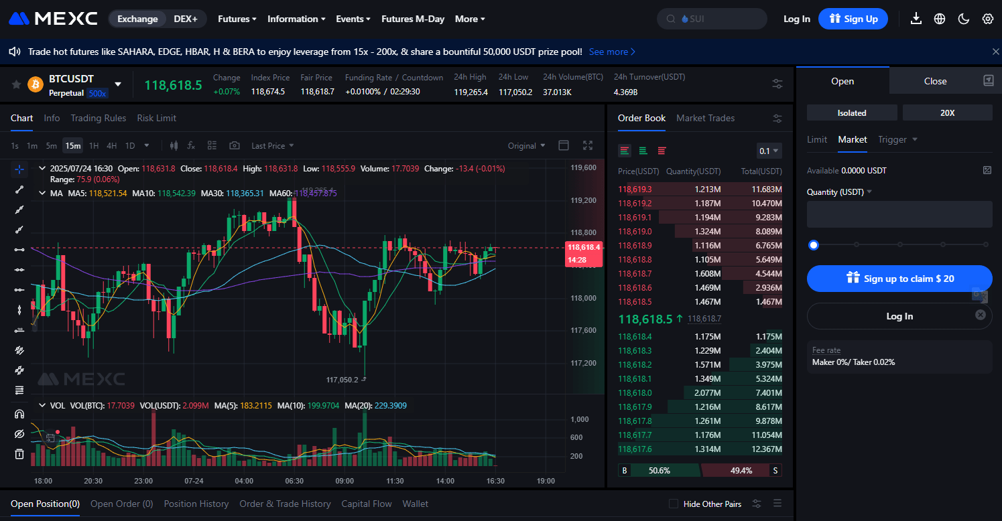1002x521 pixels.
Task: Change order book 0.1 precision dropdown
Action: (769, 151)
